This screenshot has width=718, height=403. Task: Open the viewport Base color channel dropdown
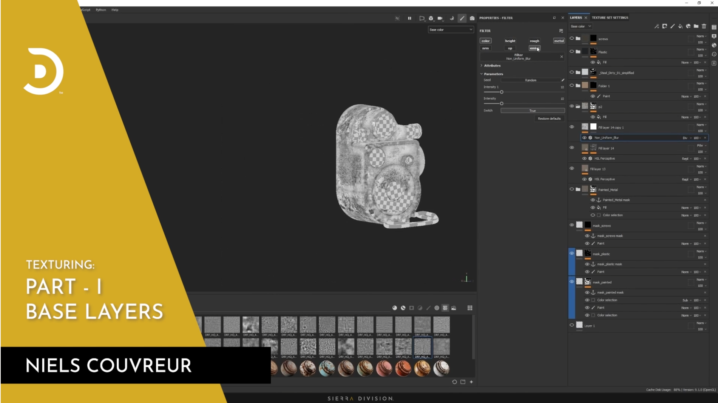pyautogui.click(x=451, y=29)
